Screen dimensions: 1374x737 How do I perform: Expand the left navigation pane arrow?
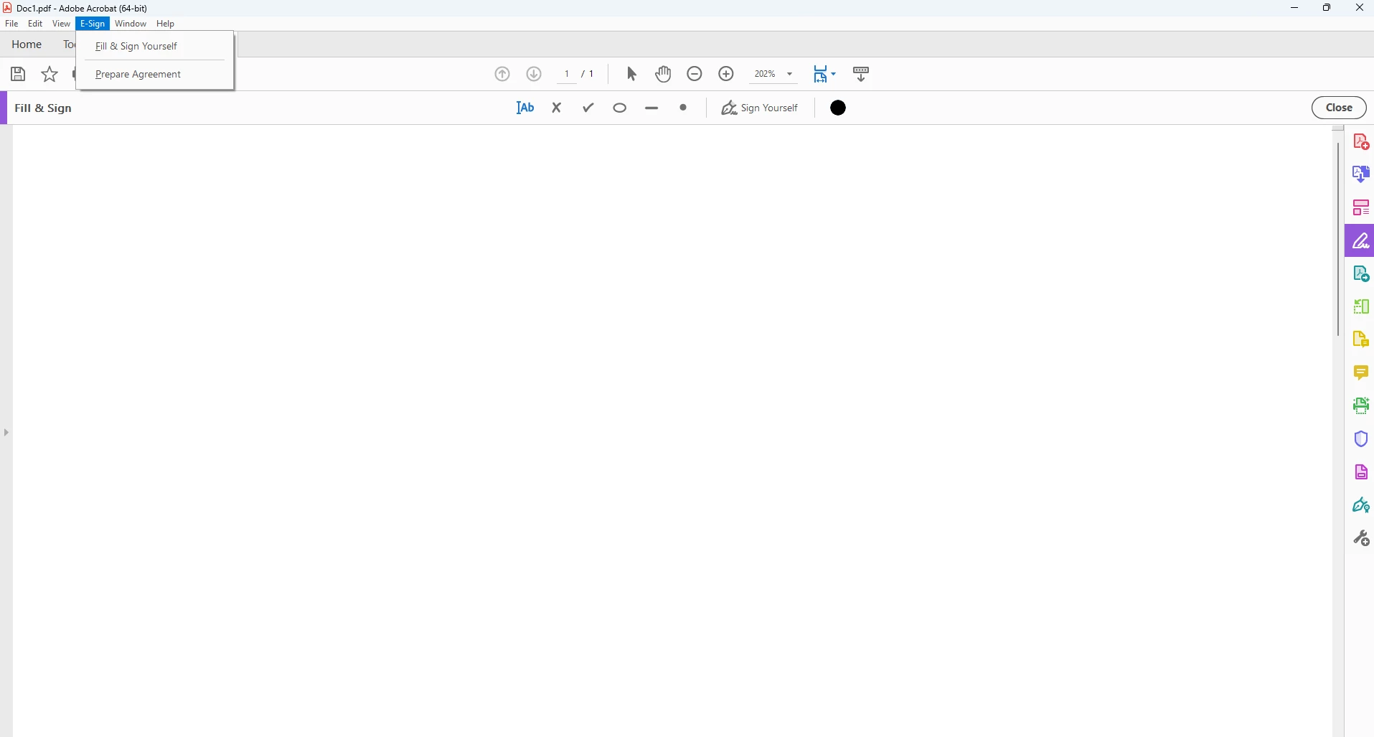click(6, 432)
